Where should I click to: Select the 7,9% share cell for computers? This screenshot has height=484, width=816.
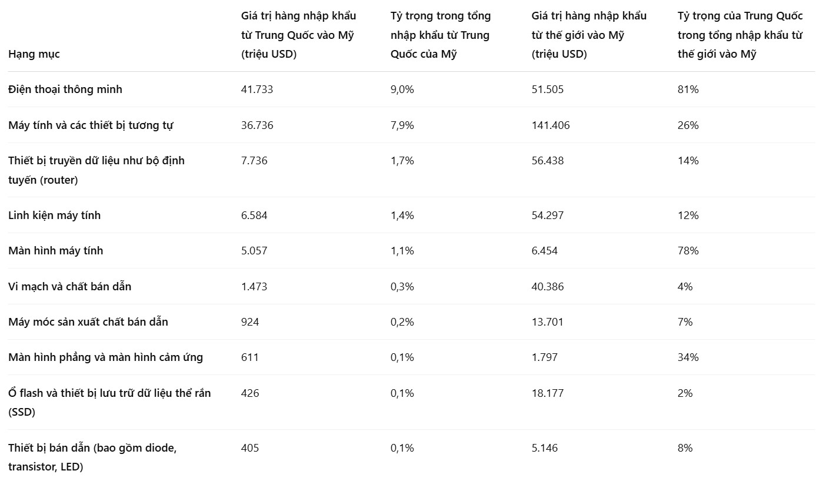pyautogui.click(x=402, y=125)
